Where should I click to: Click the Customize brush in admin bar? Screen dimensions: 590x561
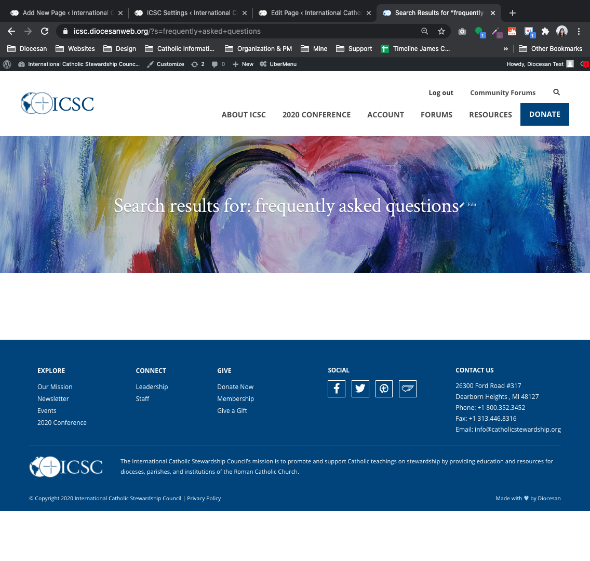coord(166,64)
